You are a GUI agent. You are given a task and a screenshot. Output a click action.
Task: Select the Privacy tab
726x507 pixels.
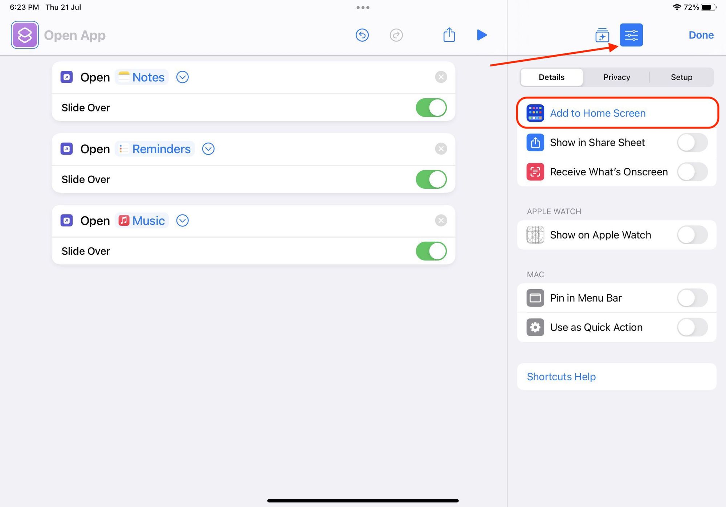[616, 77]
